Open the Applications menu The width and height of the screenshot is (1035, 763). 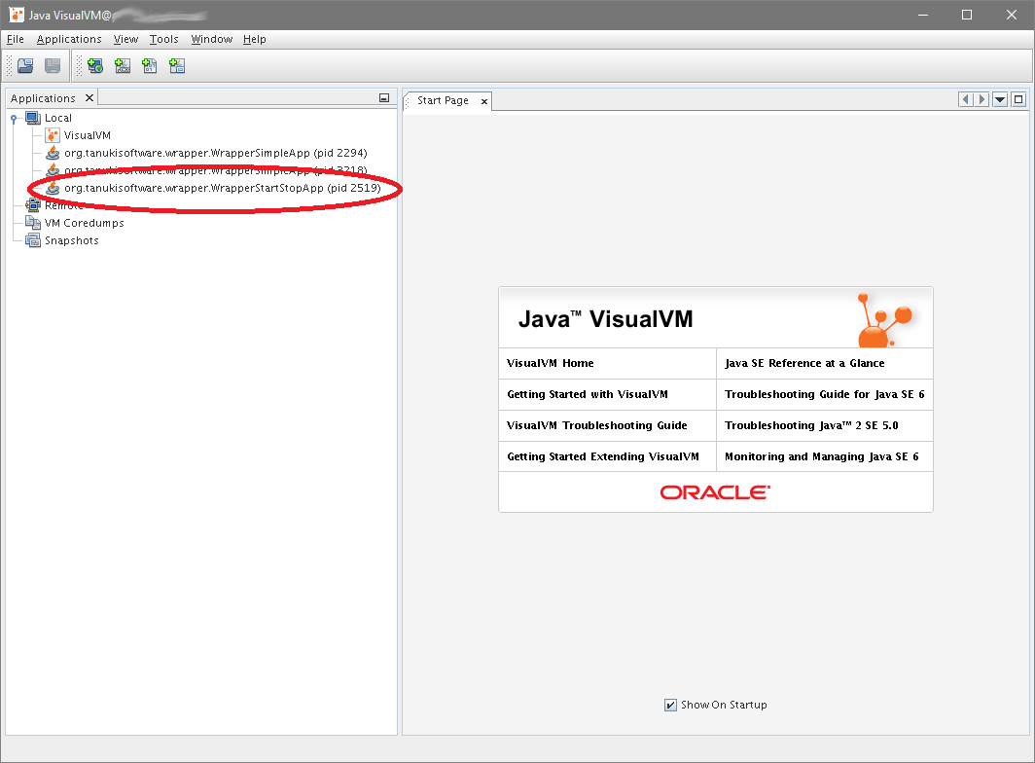(x=69, y=39)
